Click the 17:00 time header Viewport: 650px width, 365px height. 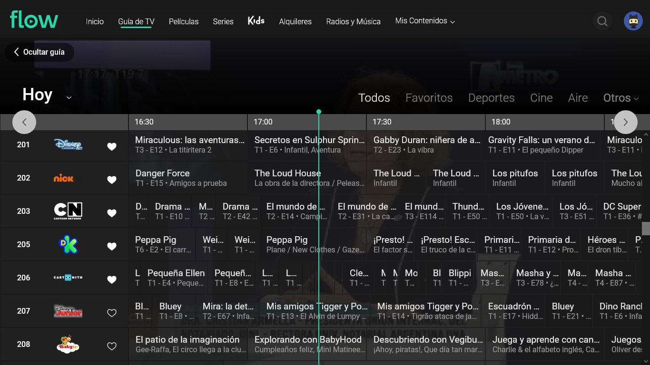pos(307,122)
